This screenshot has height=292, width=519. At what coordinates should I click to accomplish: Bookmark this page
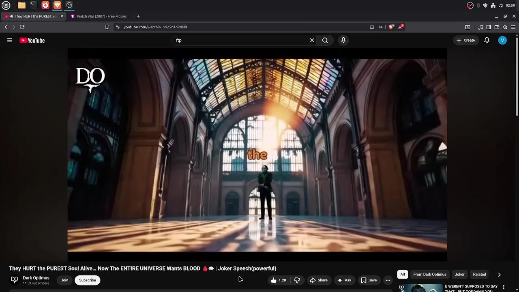coord(107,27)
